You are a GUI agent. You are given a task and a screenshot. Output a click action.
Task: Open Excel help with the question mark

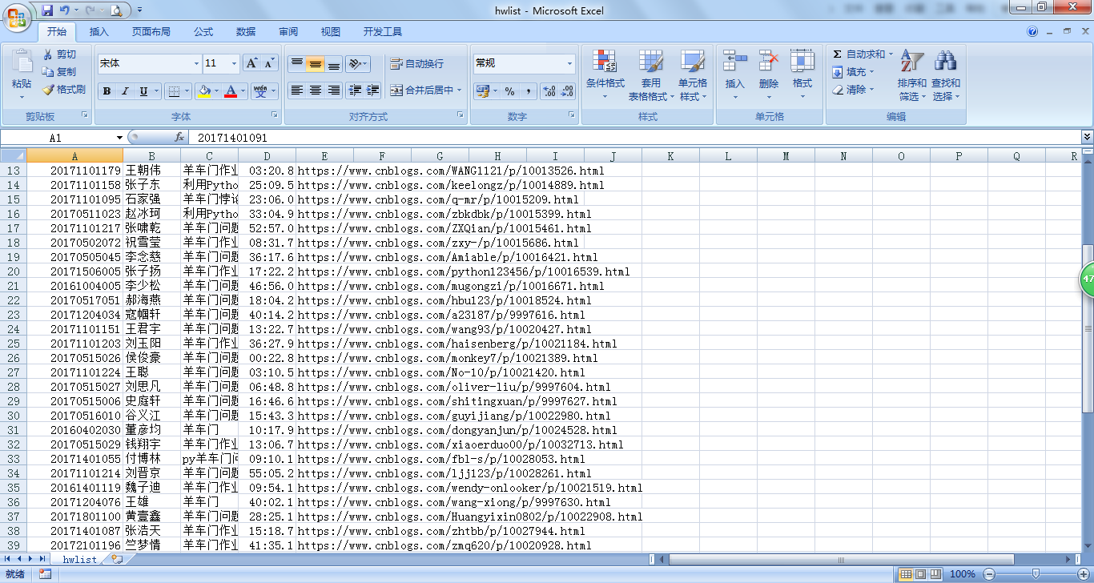click(1032, 32)
